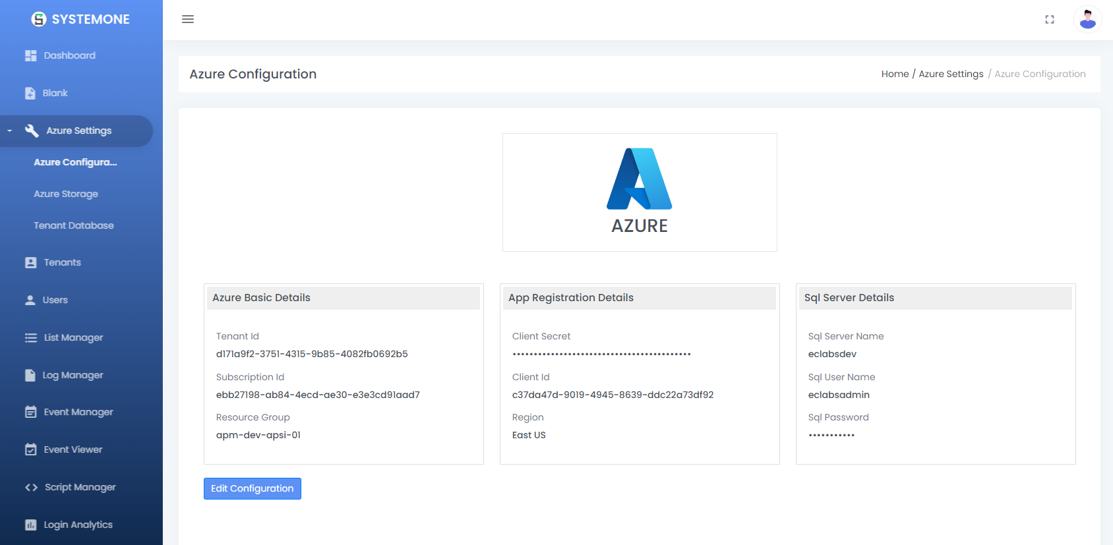Toggle the hamburger sidebar menu
1113x545 pixels.
188,19
